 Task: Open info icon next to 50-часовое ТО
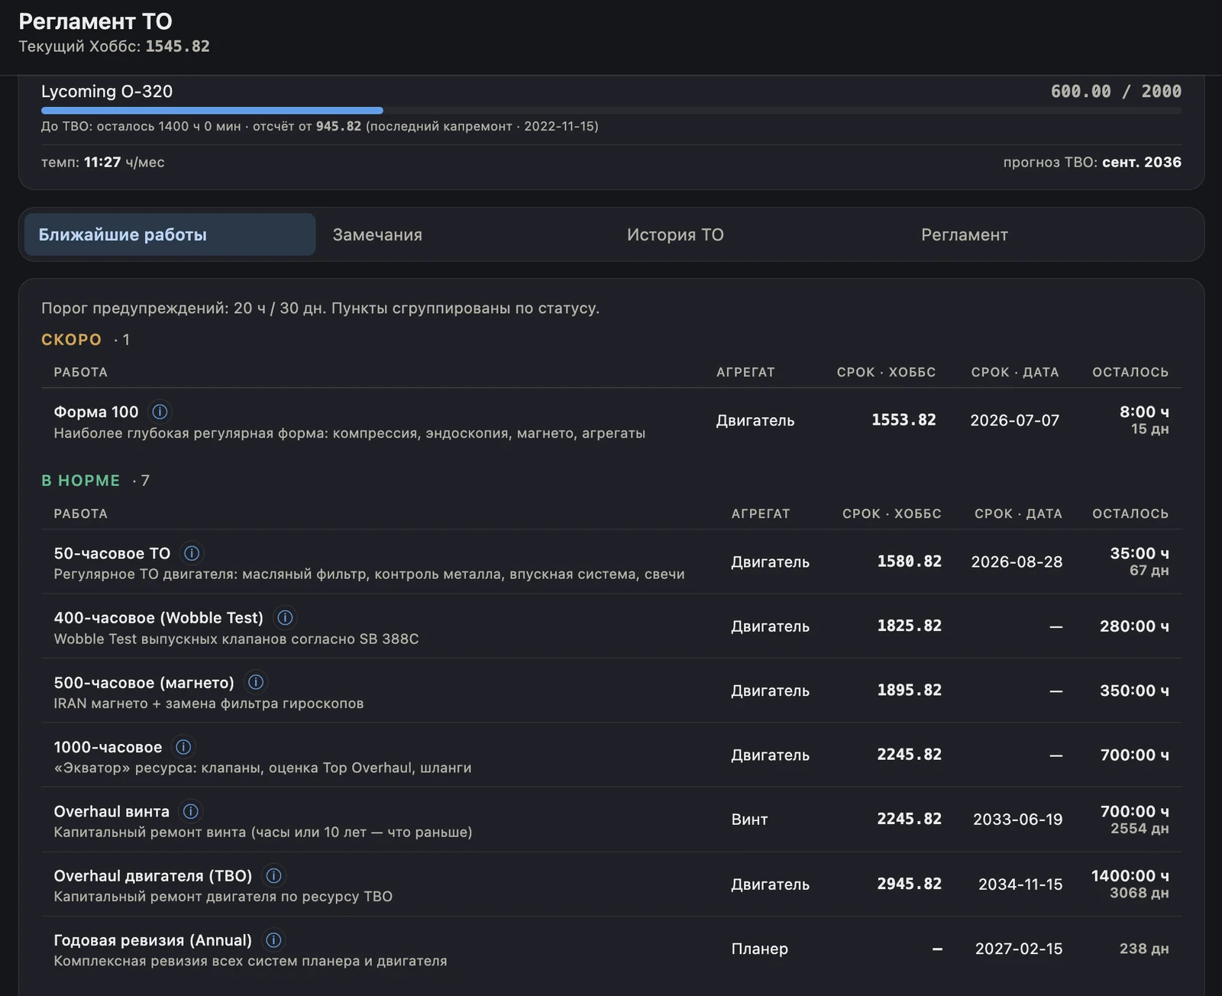coord(192,553)
